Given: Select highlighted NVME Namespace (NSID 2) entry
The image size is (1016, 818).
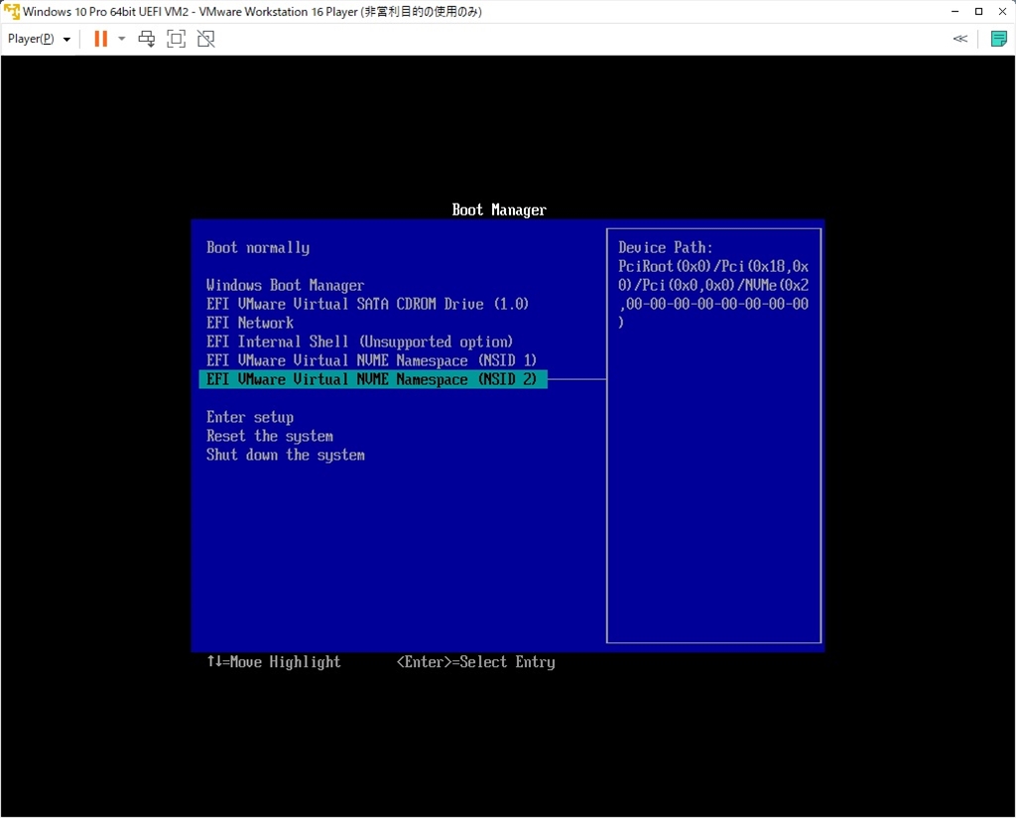Looking at the screenshot, I should (373, 379).
